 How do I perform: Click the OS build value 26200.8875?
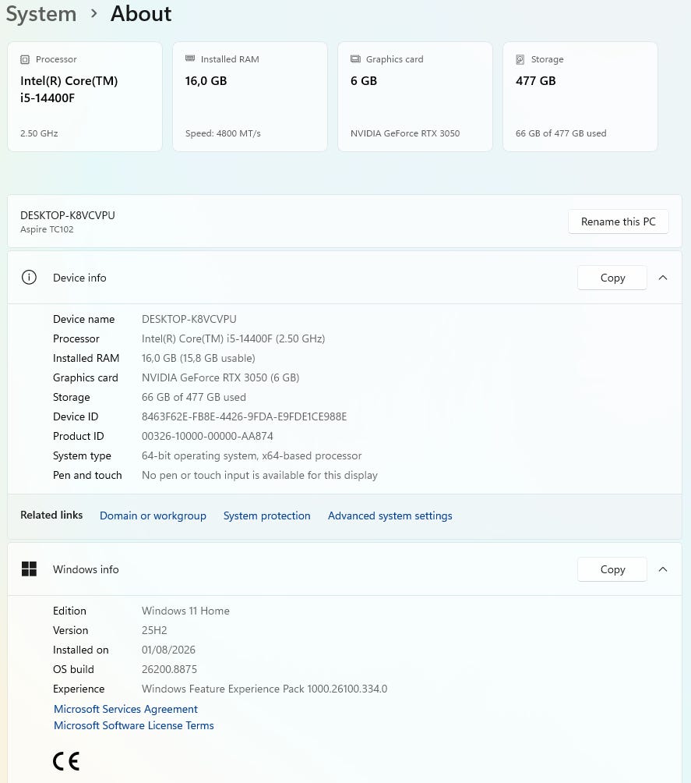(x=169, y=669)
